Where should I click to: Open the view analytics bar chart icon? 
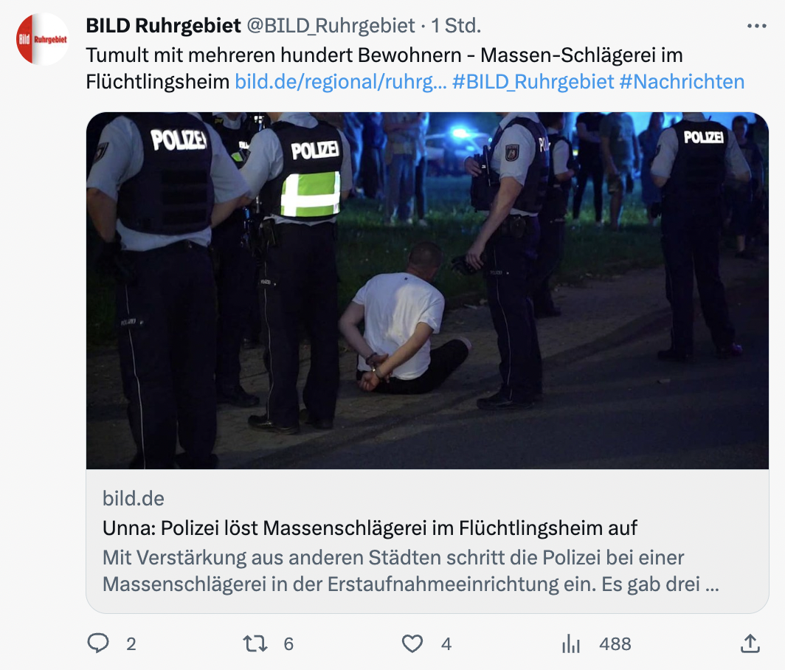point(571,644)
